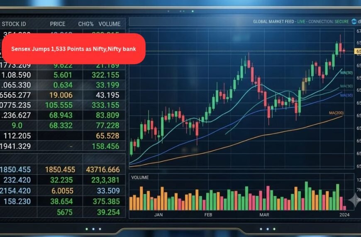
Task: Click the green LIVE status indicator
Action: coord(301,22)
